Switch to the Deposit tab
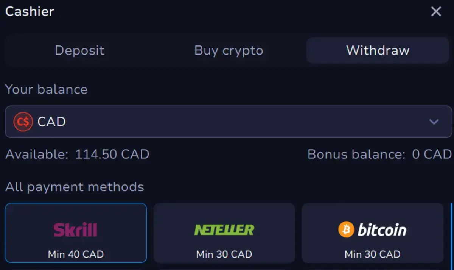454x270 pixels. click(79, 50)
